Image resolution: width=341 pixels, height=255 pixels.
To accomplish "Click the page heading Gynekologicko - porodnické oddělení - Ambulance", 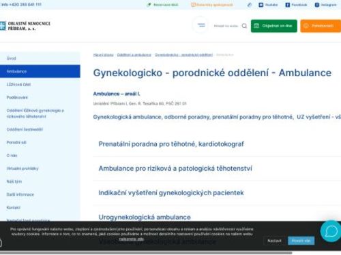I will click(x=212, y=73).
